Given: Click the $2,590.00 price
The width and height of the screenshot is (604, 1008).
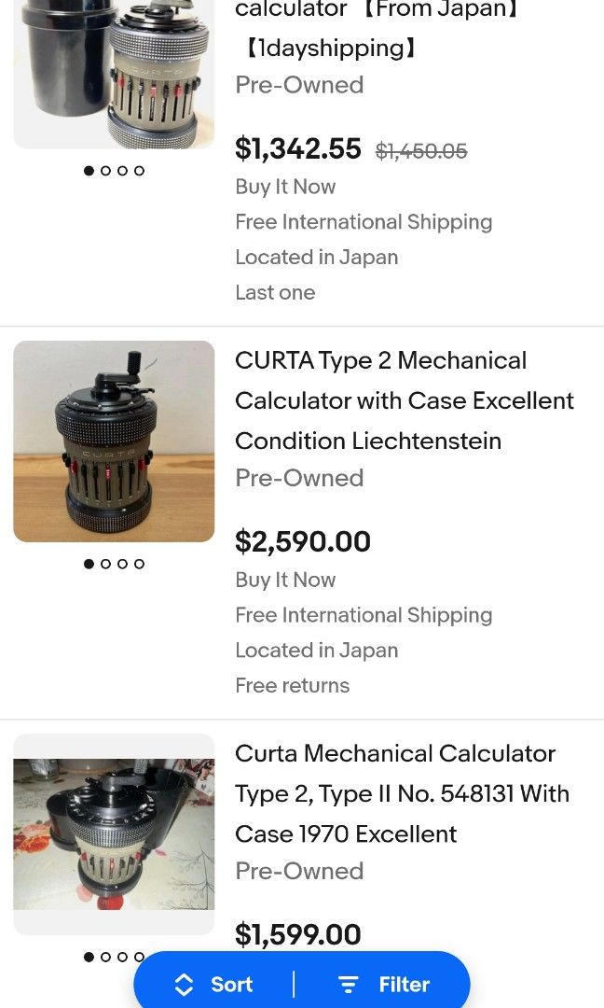Looking at the screenshot, I should tap(302, 541).
